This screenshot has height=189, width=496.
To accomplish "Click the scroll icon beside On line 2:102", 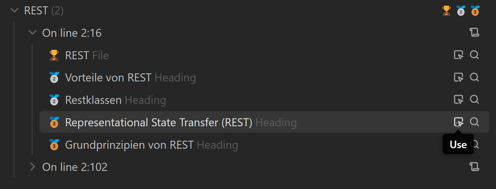I will pyautogui.click(x=474, y=167).
